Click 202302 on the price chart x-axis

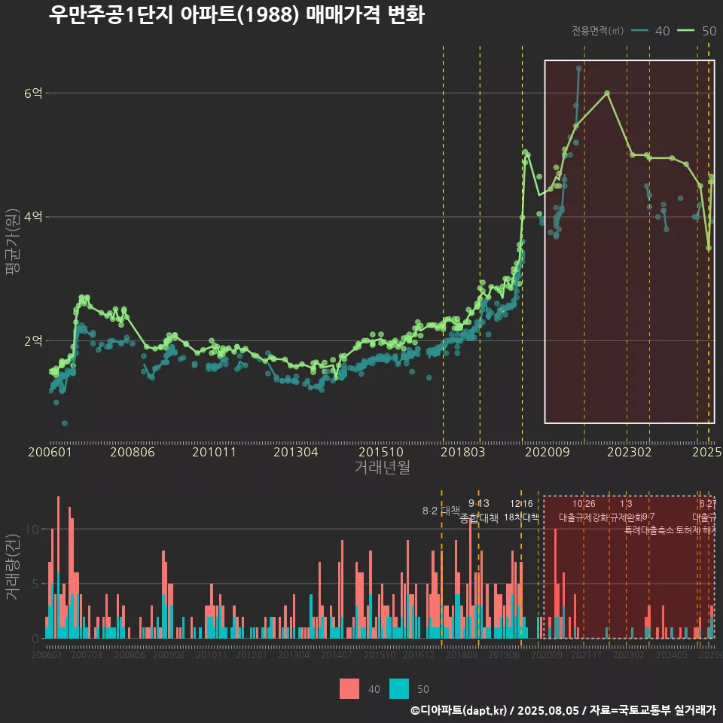click(x=630, y=452)
